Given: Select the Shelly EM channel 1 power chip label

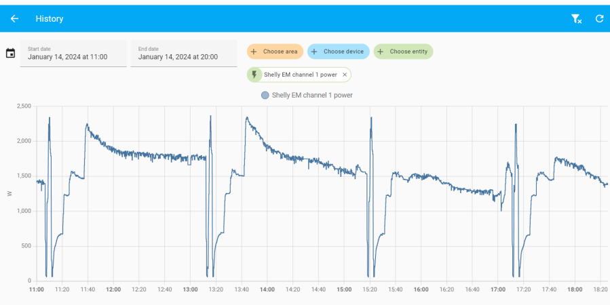Looking at the screenshot, I should coord(301,75).
